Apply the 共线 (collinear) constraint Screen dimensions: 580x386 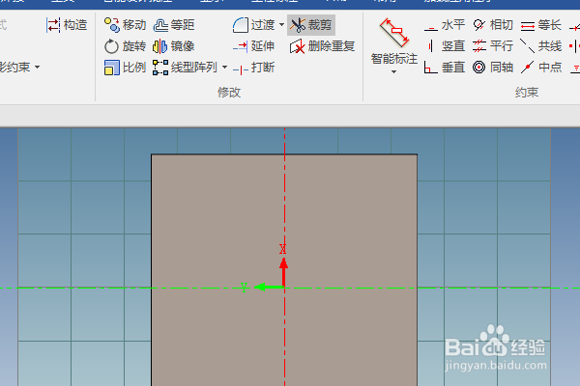point(541,46)
